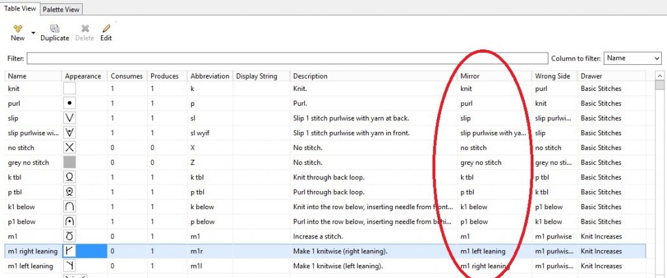Click the Mirror column header
Screen dimensions: 667x278
click(x=494, y=76)
